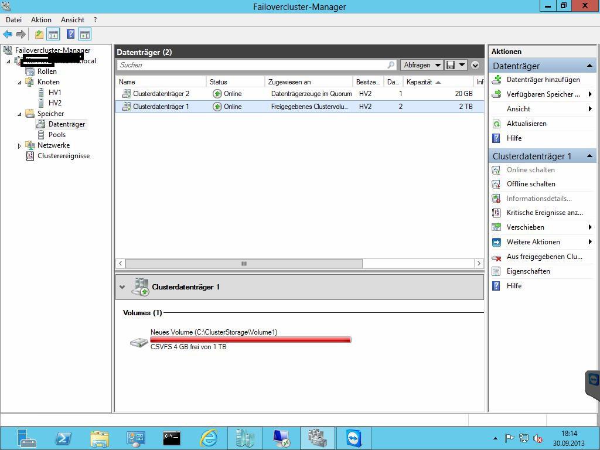The height and width of the screenshot is (450, 600).
Task: Click the Offline schalten action
Action: coord(531,184)
